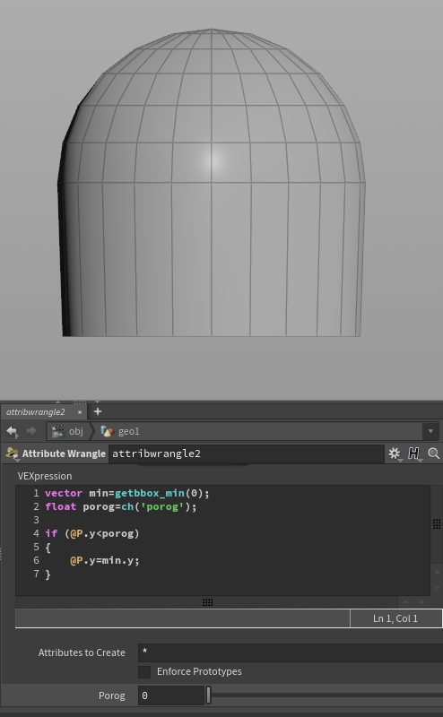Expand the network path dropdown arrow

430,431
